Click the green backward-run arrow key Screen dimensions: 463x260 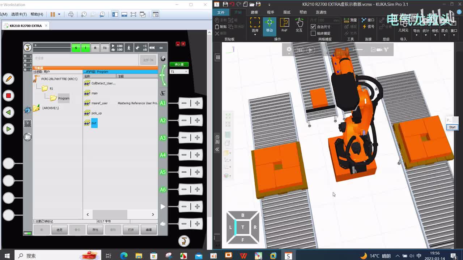click(x=8, y=112)
